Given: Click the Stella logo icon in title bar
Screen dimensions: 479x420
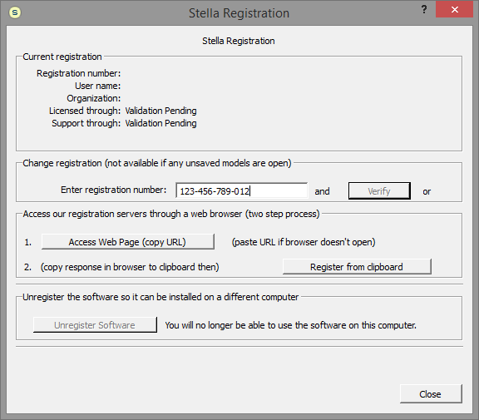Looking at the screenshot, I should coord(15,12).
